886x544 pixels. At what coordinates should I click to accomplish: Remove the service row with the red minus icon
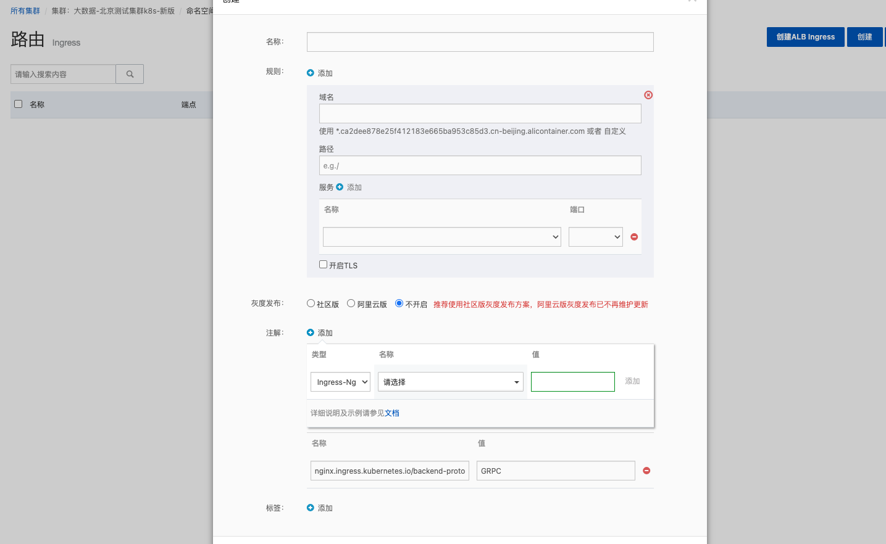(634, 237)
